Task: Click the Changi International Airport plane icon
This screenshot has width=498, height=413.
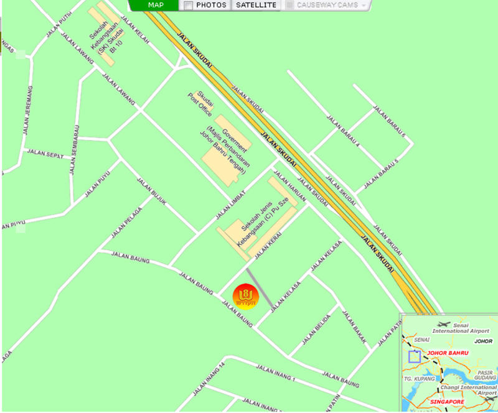Action: click(x=491, y=399)
